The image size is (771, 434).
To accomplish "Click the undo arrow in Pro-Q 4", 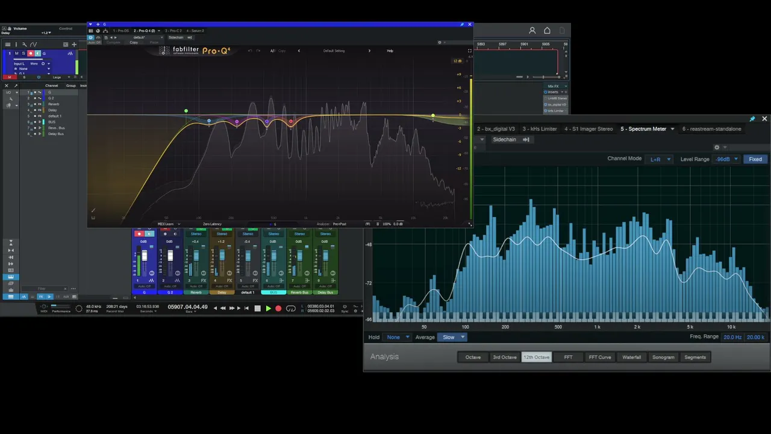I will click(x=251, y=51).
